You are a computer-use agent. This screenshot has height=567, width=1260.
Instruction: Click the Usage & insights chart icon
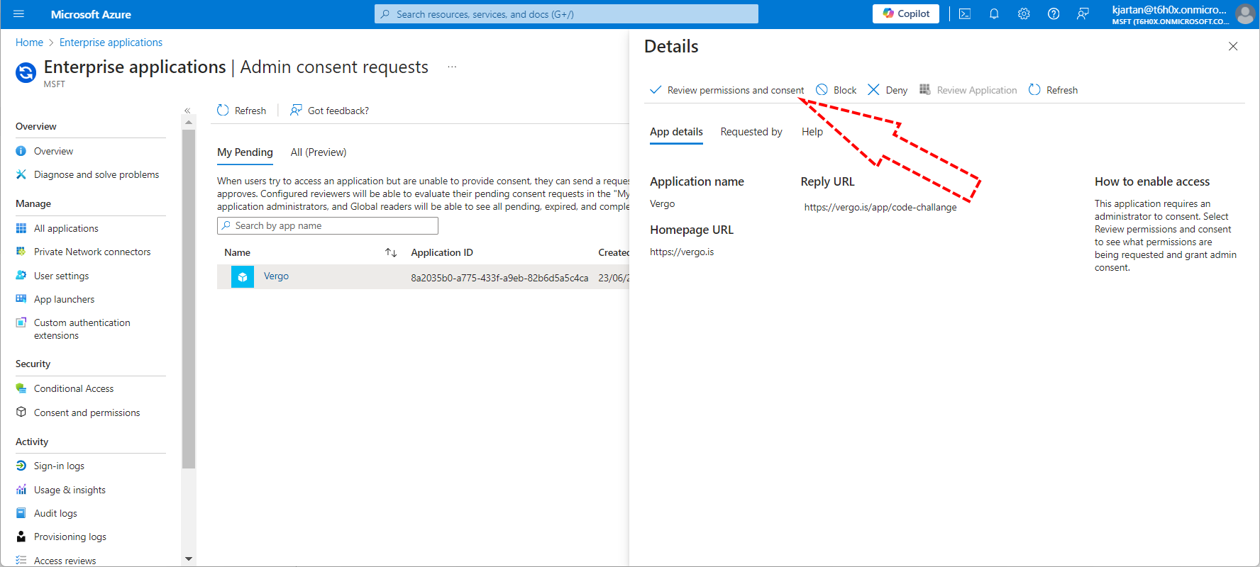click(x=21, y=490)
